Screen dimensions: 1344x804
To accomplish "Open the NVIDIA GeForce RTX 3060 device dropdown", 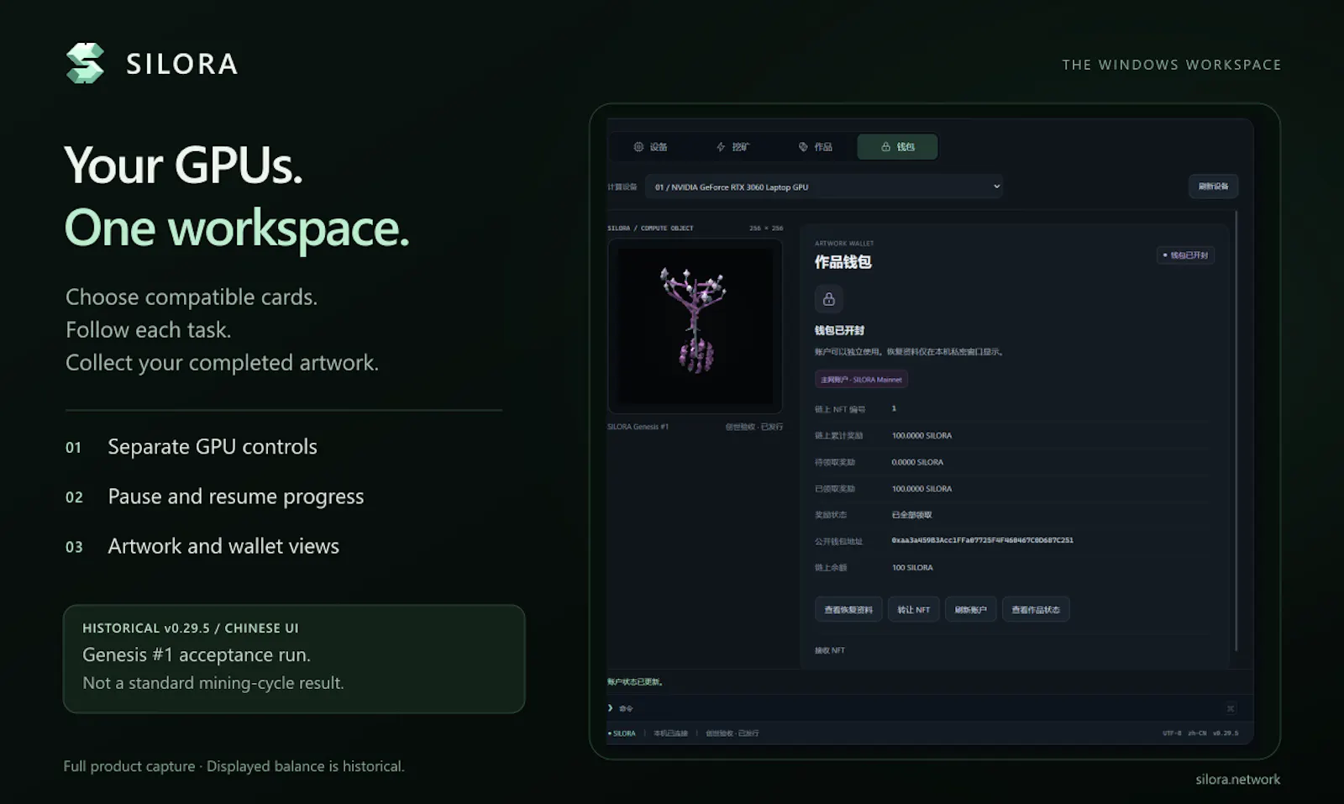I will (824, 187).
